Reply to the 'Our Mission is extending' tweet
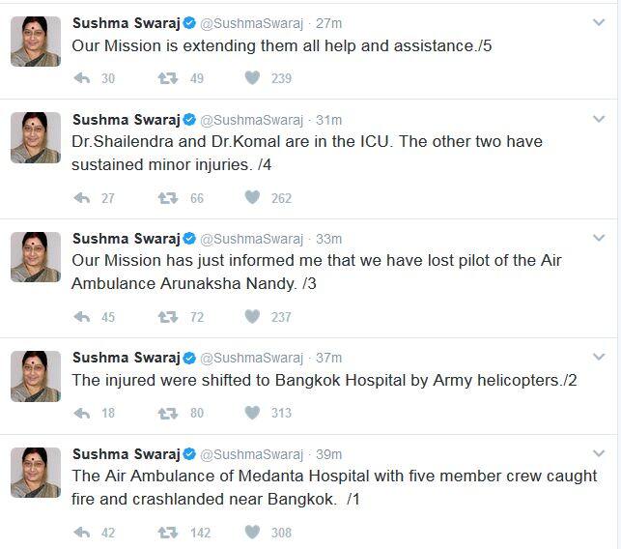This screenshot has width=621, height=549. point(82,78)
